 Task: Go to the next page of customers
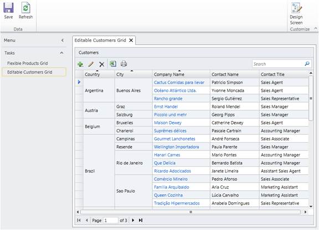coord(133,220)
